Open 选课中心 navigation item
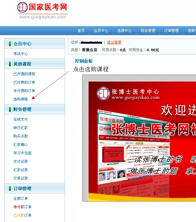 click(x=124, y=31)
